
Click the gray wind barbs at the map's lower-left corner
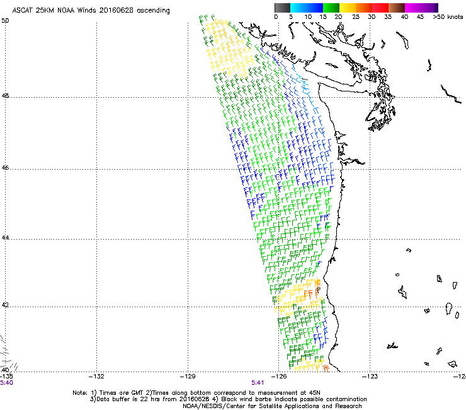(x=8, y=354)
